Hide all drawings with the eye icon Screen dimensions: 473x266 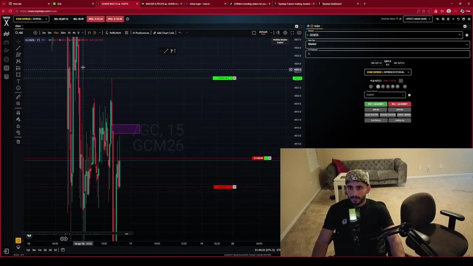(18, 133)
